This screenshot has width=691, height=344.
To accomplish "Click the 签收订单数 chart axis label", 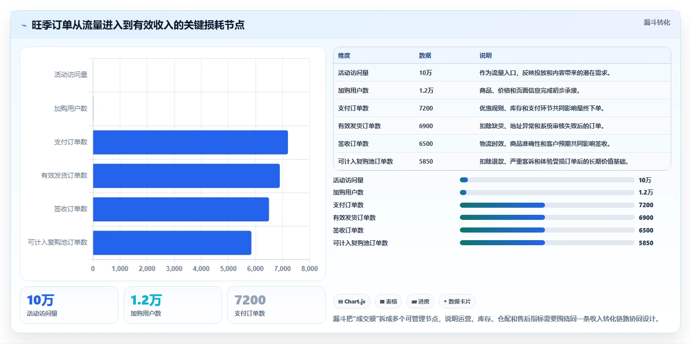I will click(x=71, y=209).
